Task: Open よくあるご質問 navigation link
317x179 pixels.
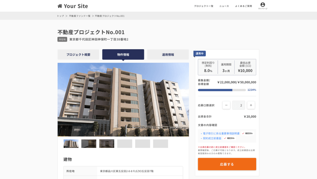Action: click(243, 6)
